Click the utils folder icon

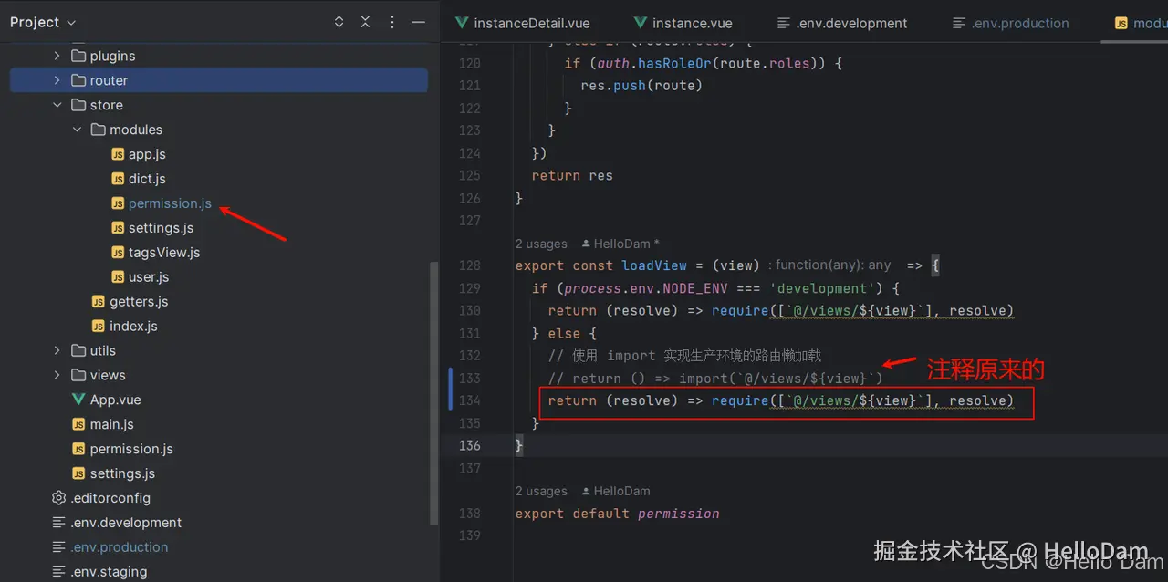click(x=78, y=350)
